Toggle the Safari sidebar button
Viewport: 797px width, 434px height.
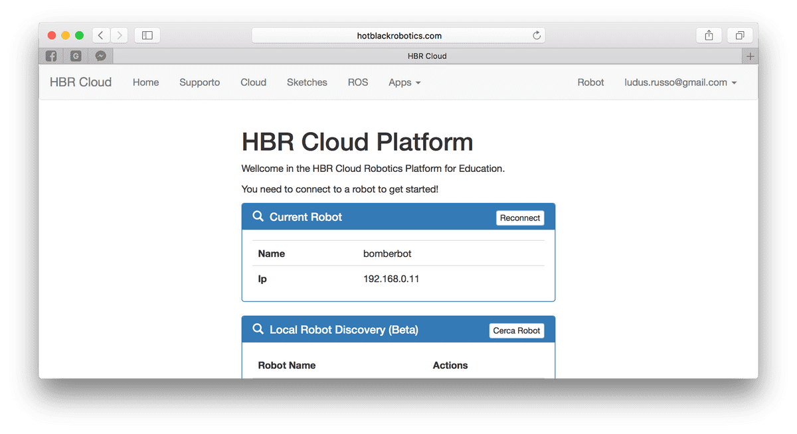tap(147, 35)
